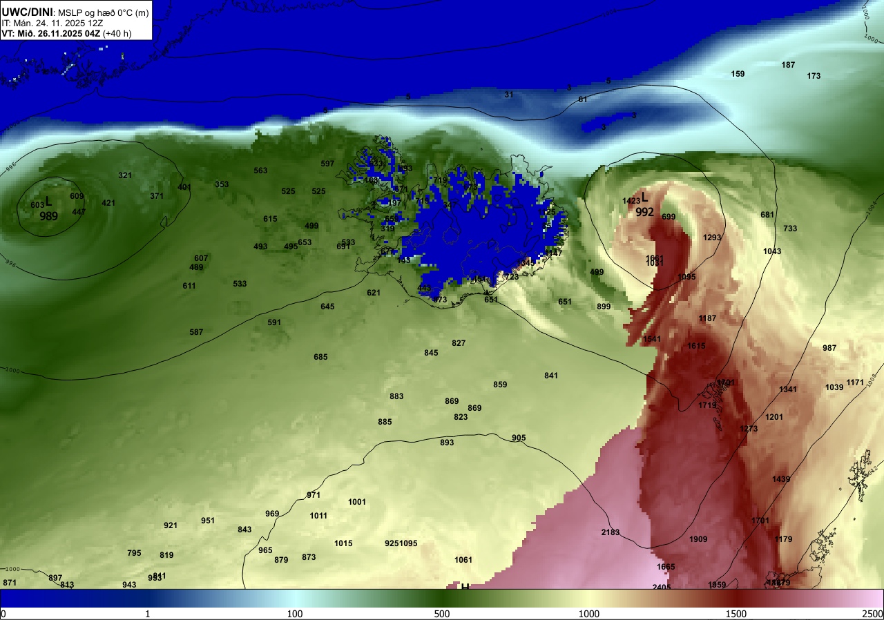Click the 500 colour scale label

[x=442, y=614]
